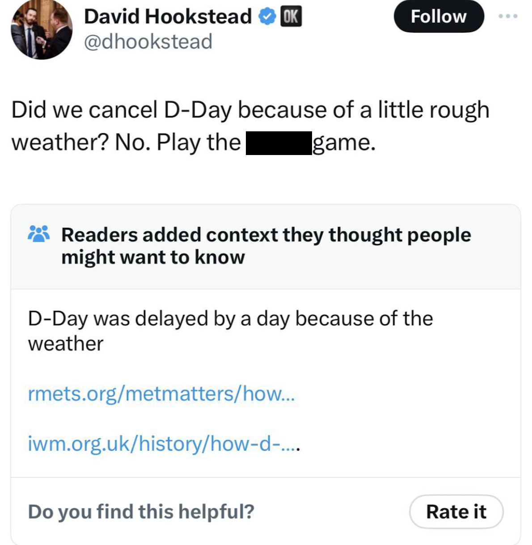Image resolution: width=532 pixels, height=545 pixels.
Task: Click the @dhookstead username handle
Action: point(148,42)
